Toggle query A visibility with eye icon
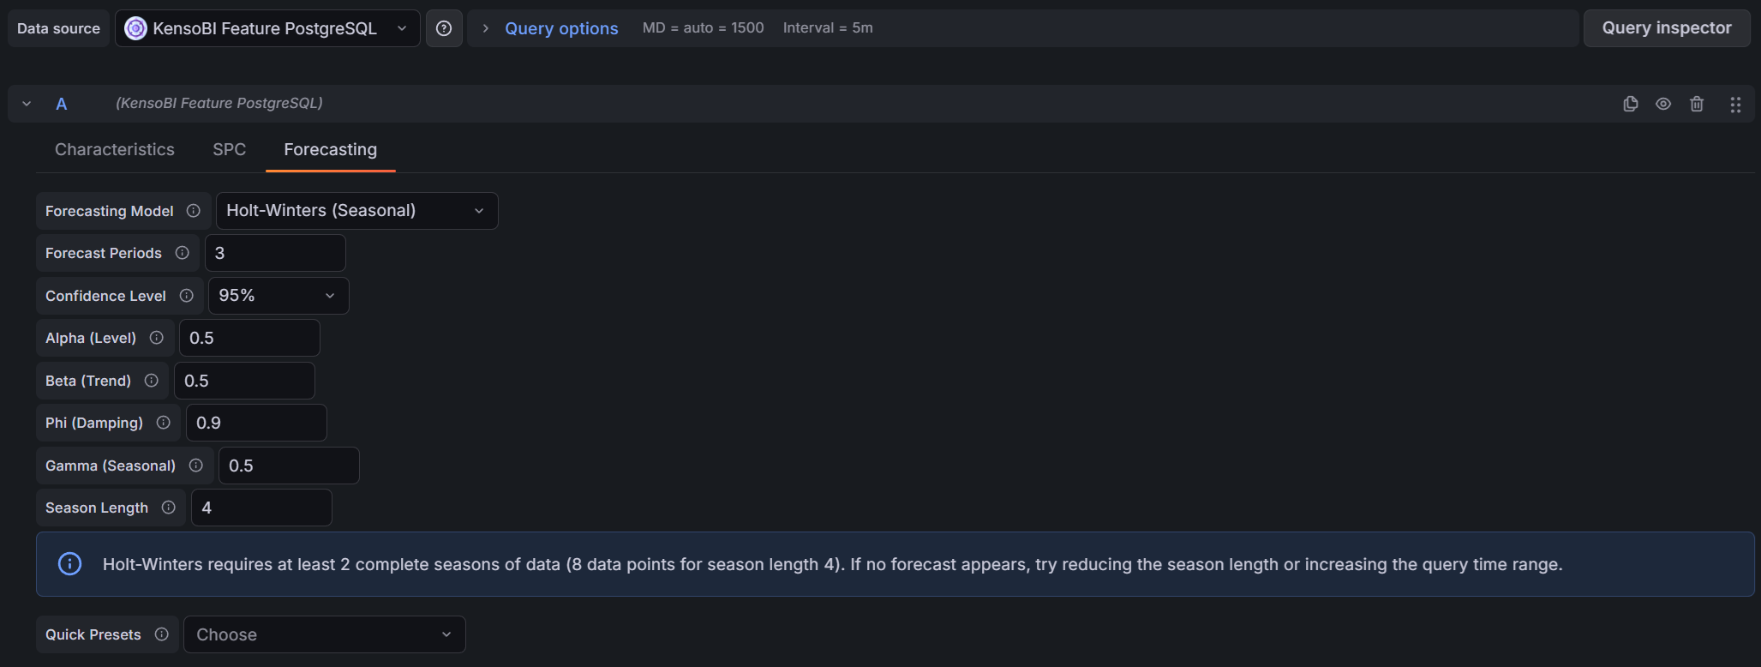This screenshot has width=1761, height=667. coord(1663,104)
